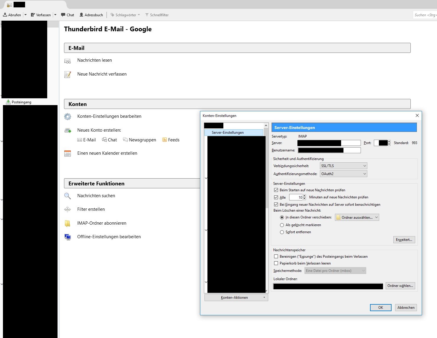437x338 pixels.
Task: Click the Konten section header
Action: pos(237,104)
